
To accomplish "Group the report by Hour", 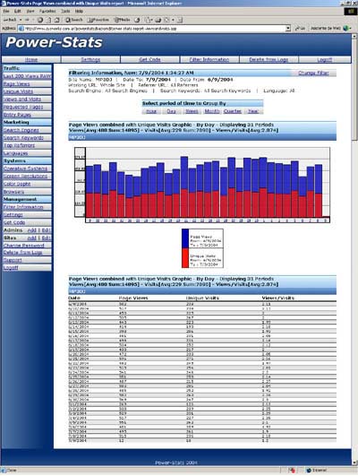I will coord(151,111).
